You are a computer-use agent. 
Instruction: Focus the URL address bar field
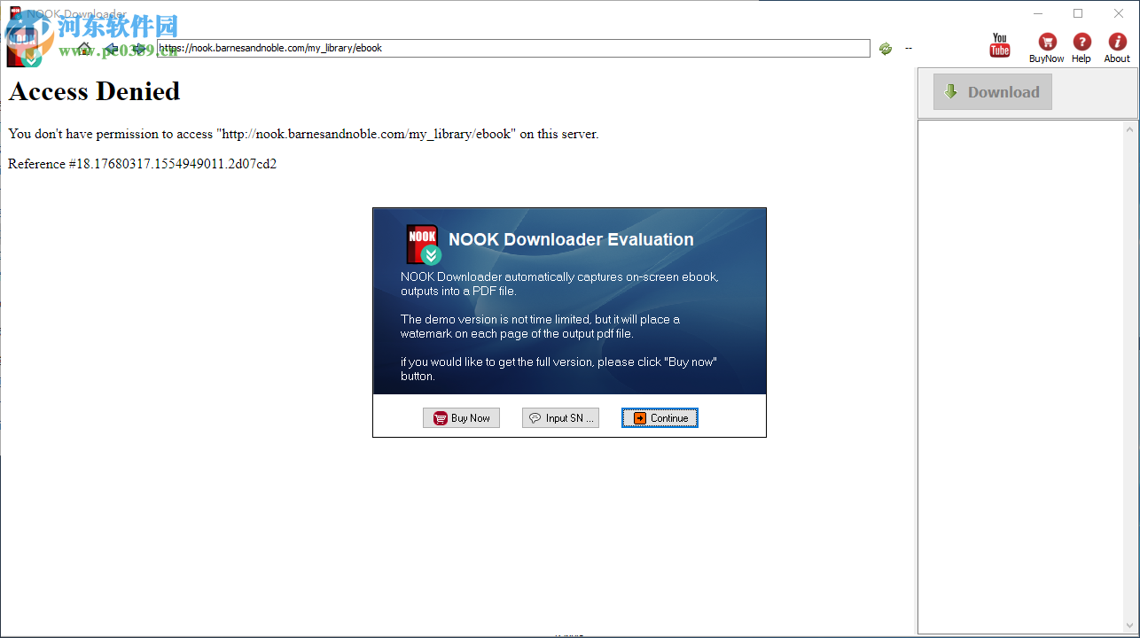pyautogui.click(x=513, y=48)
